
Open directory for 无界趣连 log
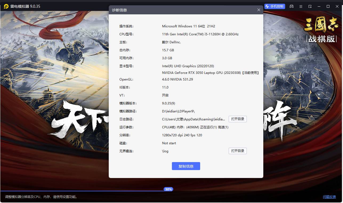[x=237, y=151]
